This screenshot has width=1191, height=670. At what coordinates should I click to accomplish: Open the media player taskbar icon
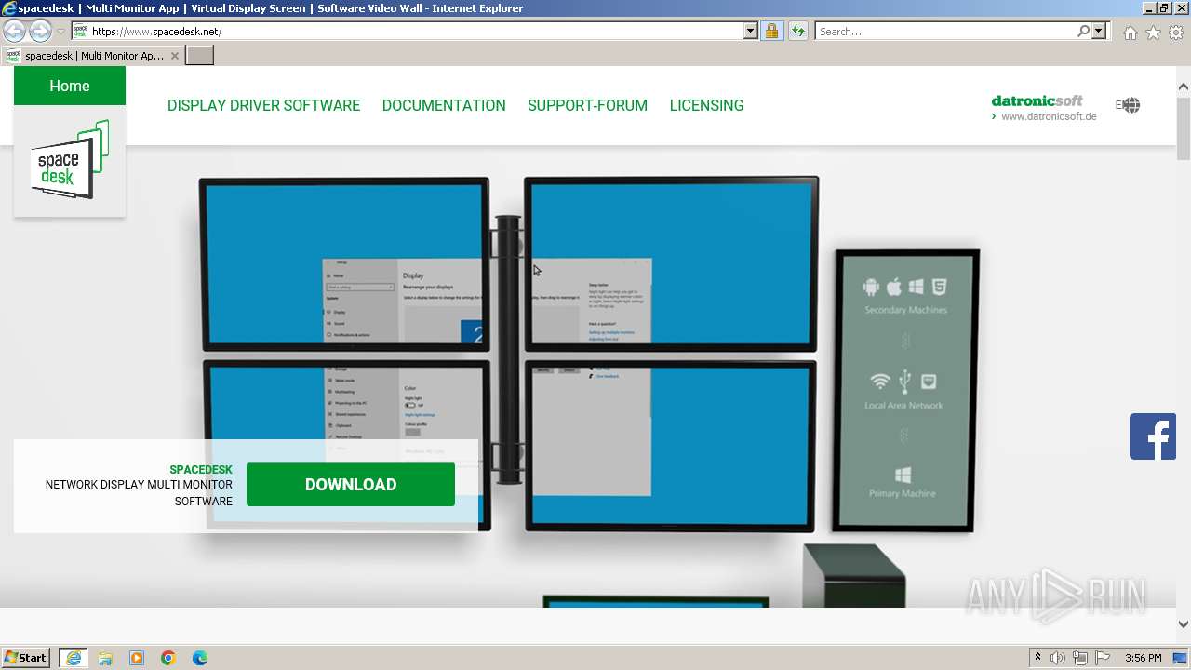(x=137, y=658)
